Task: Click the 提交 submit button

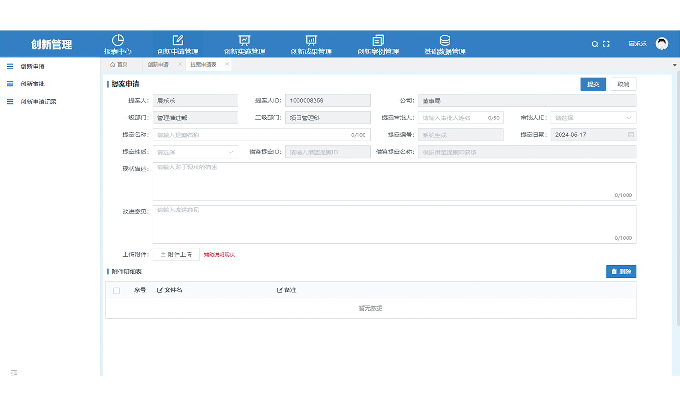Action: point(593,84)
